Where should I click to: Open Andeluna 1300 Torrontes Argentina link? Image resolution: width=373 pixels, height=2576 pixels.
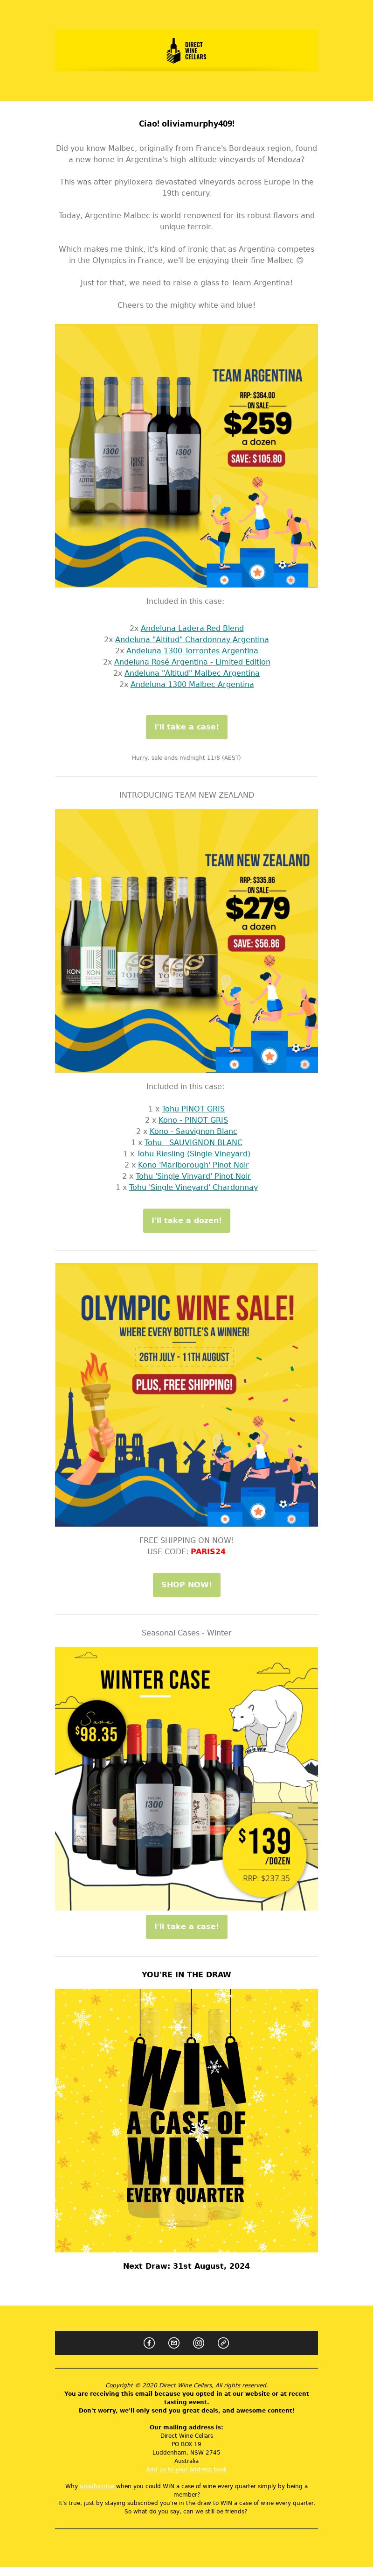point(192,650)
